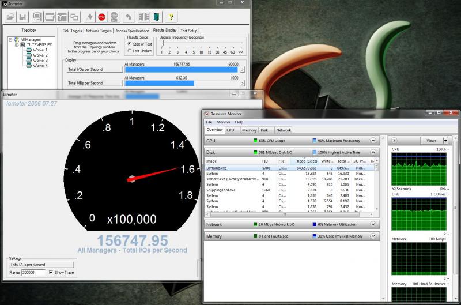This screenshot has height=305, width=461.
Task: Select All Managers icon in Topology tree
Action: coord(17,39)
